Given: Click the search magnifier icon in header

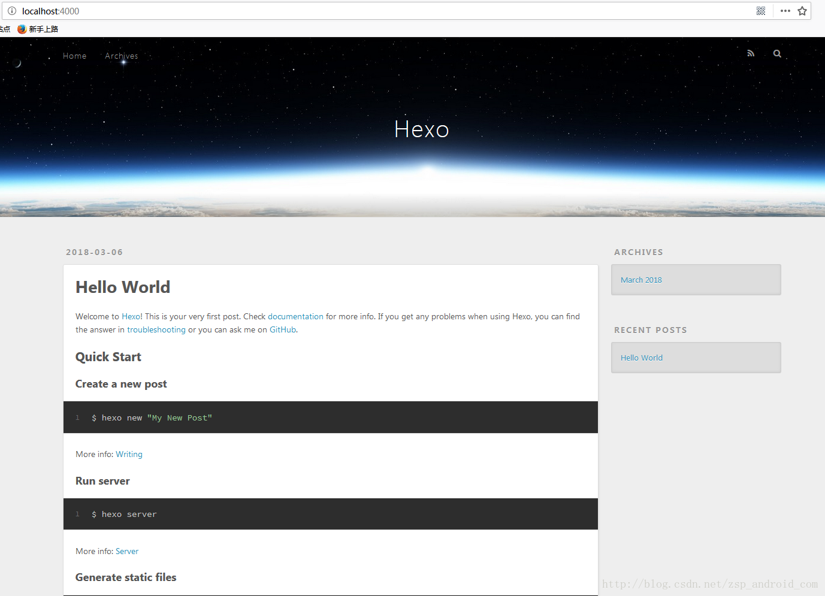Looking at the screenshot, I should [x=777, y=53].
